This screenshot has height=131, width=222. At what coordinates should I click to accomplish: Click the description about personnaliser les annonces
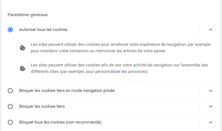click(119, 68)
